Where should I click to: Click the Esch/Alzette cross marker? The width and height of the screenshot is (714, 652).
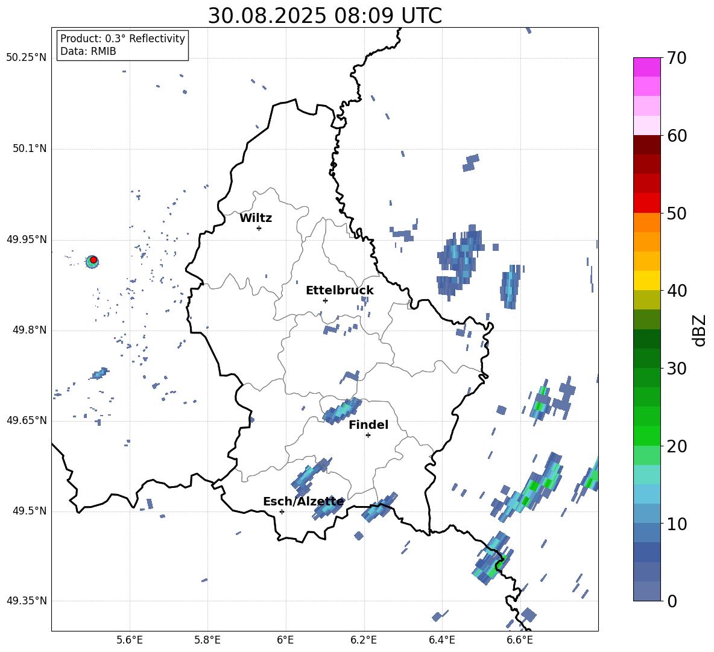tap(282, 511)
